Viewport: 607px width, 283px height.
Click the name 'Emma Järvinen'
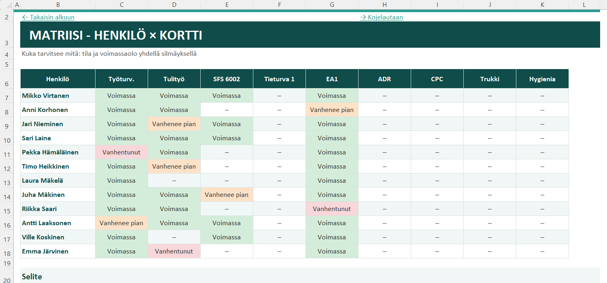45,251
